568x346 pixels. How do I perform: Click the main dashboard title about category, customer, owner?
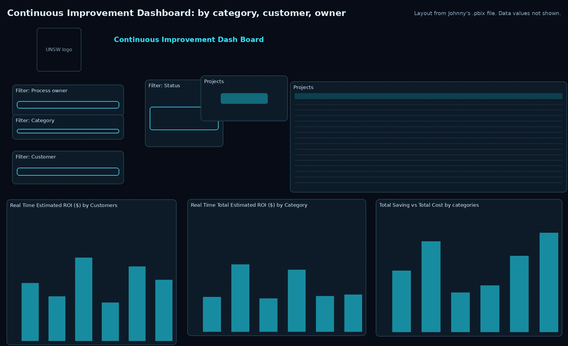point(176,13)
